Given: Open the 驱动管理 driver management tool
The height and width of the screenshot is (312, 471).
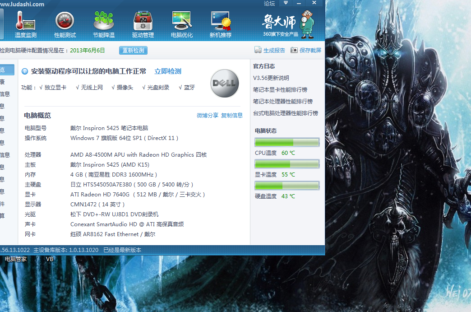Looking at the screenshot, I should (x=143, y=25).
